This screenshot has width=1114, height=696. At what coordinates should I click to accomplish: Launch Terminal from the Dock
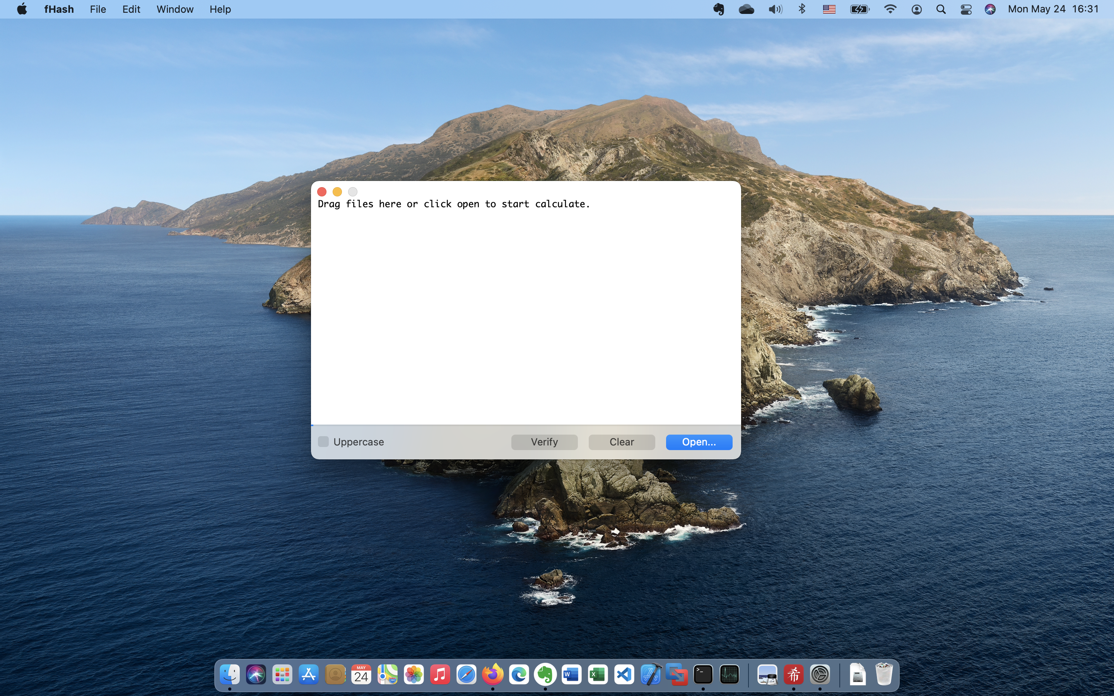point(703,674)
